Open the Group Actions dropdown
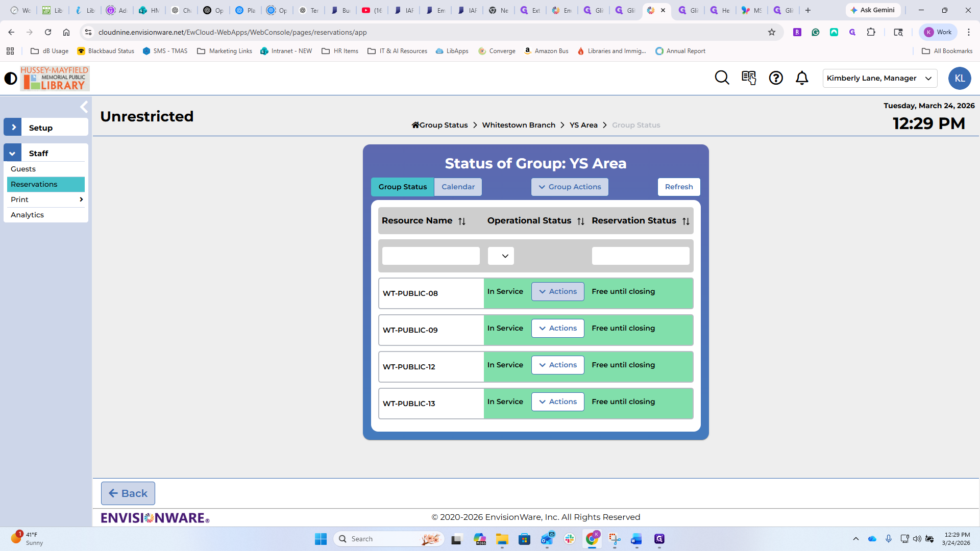 click(x=570, y=187)
